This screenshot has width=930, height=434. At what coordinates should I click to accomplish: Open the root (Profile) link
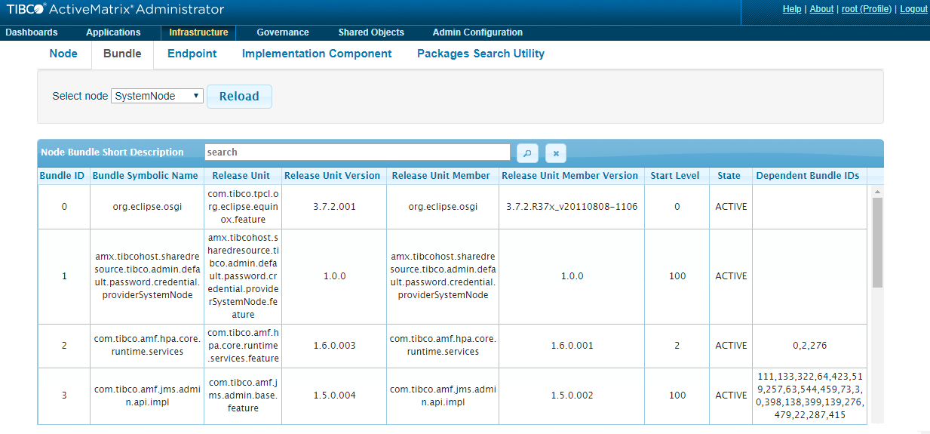coord(867,9)
